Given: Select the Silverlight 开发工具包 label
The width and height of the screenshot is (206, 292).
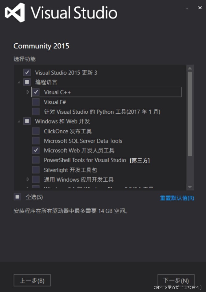Looking at the screenshot, I should (70, 170).
